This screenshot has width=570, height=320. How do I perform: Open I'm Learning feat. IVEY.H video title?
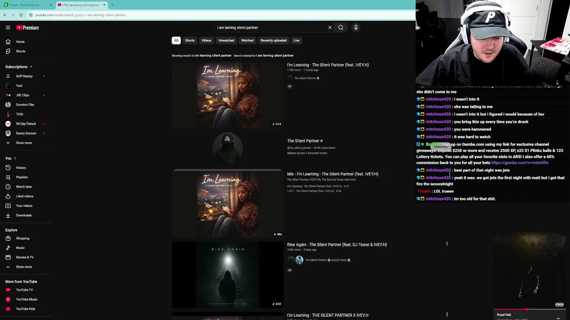pos(328,65)
